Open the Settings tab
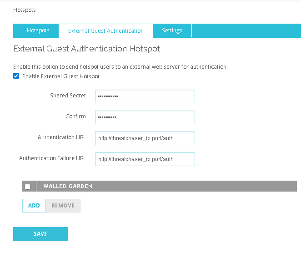This screenshot has width=301, height=253. [x=172, y=30]
